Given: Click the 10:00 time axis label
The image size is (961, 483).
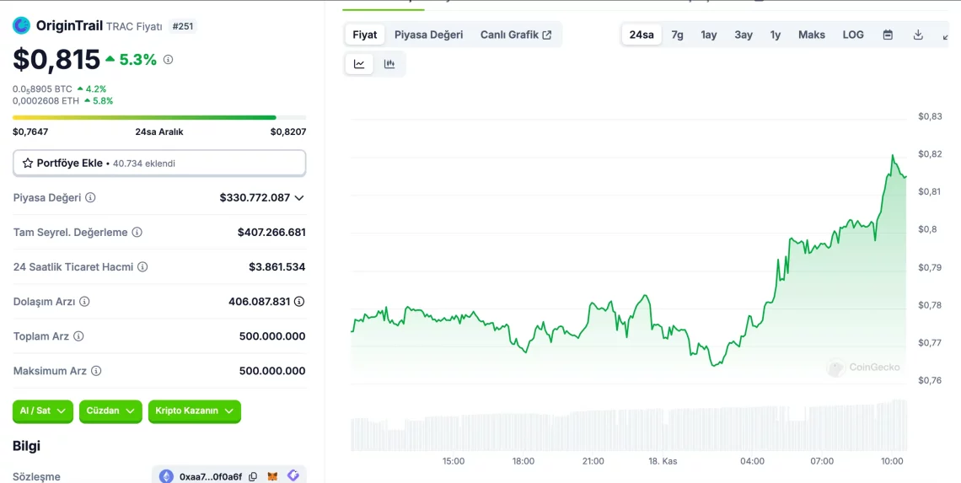Looking at the screenshot, I should point(892,461).
